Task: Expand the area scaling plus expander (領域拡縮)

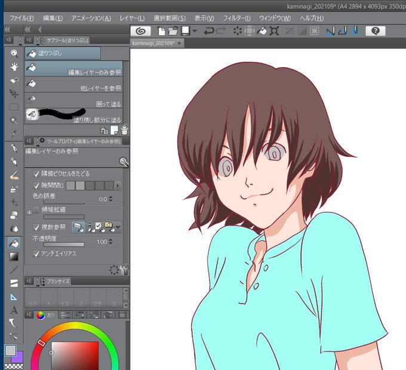Action: tap(29, 212)
